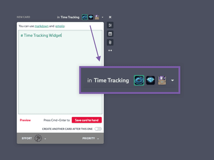Open the card properties sliders icon
Viewport: 214px width, 160px height.
tap(110, 25)
